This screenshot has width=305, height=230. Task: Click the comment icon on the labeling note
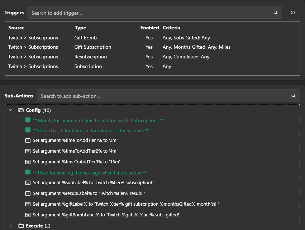[x=28, y=172]
